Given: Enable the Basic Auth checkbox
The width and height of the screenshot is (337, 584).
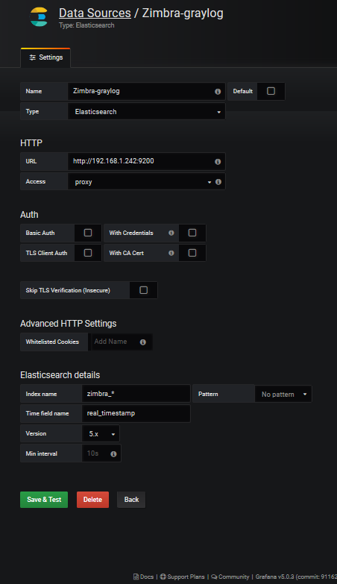Looking at the screenshot, I should 88,233.
